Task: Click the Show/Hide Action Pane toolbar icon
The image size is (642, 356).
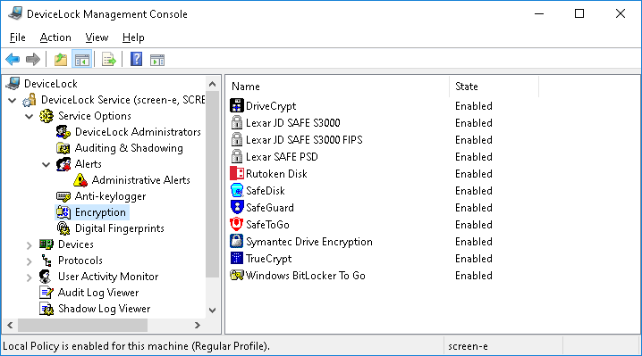Action: click(157, 60)
